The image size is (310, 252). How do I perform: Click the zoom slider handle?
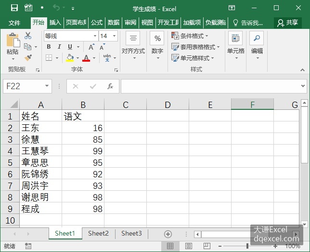(x=247, y=246)
